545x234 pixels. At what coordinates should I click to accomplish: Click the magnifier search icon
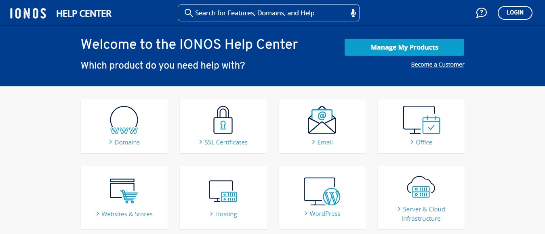[x=188, y=13]
